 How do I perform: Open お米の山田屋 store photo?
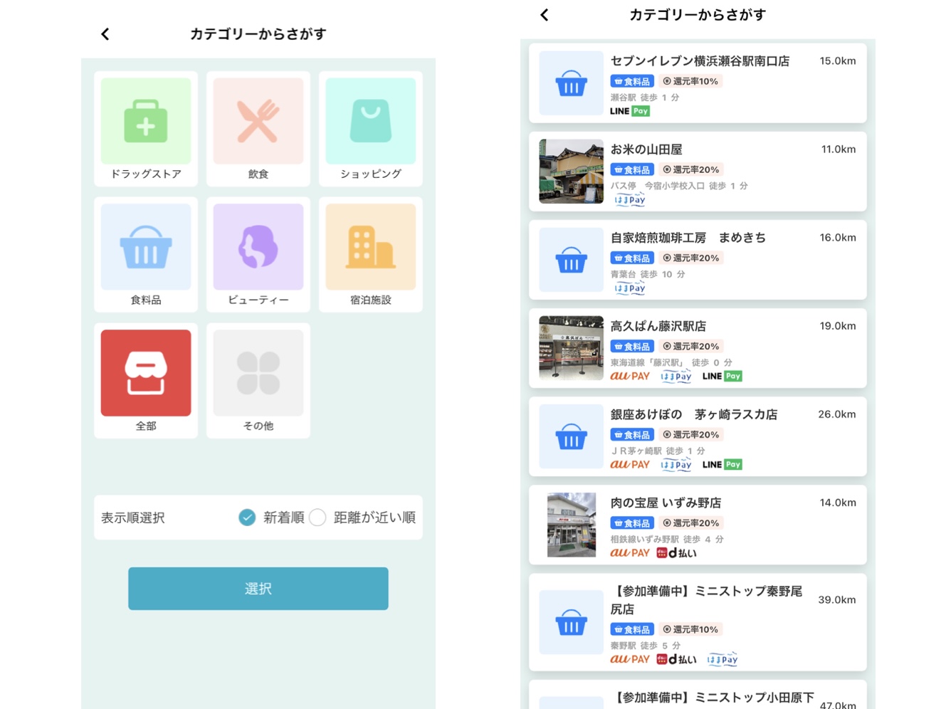pyautogui.click(x=571, y=172)
